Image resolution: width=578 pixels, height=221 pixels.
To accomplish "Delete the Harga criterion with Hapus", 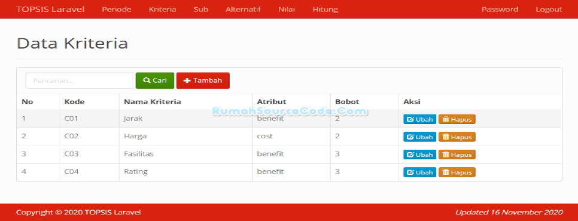I will (457, 137).
